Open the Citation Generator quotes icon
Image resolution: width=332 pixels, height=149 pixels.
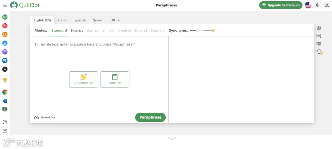click(5, 61)
